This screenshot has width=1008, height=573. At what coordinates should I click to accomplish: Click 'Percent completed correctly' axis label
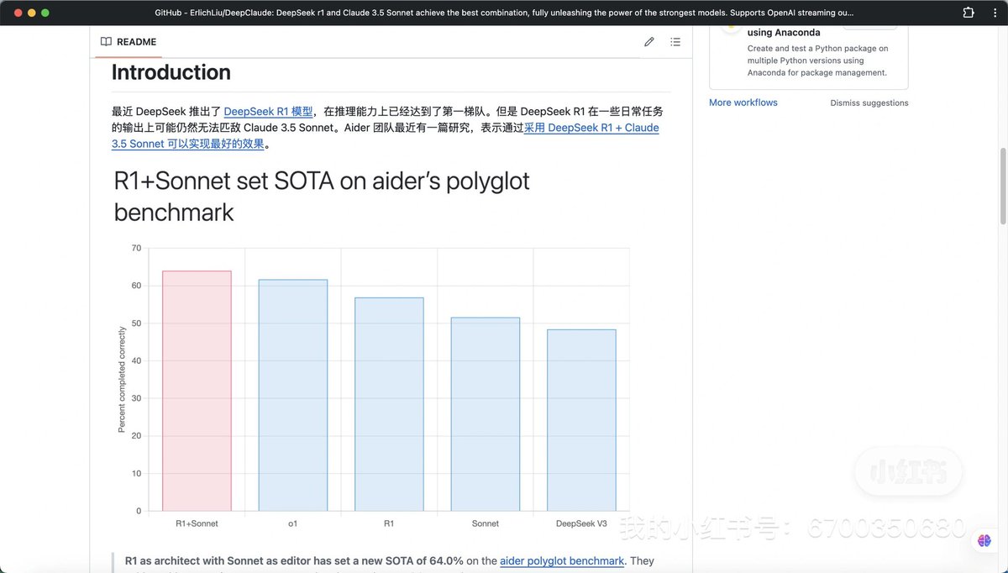[x=122, y=380]
